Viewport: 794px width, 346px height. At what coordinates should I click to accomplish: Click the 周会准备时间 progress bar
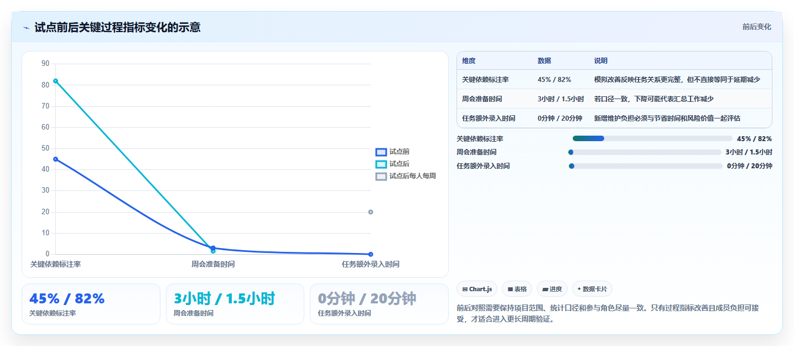click(645, 152)
